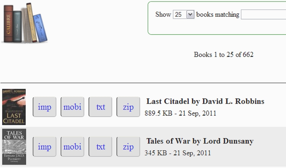286x168 pixels.
Task: Click the Last Citadel by David L. Robbins title
Action: tap(205, 101)
